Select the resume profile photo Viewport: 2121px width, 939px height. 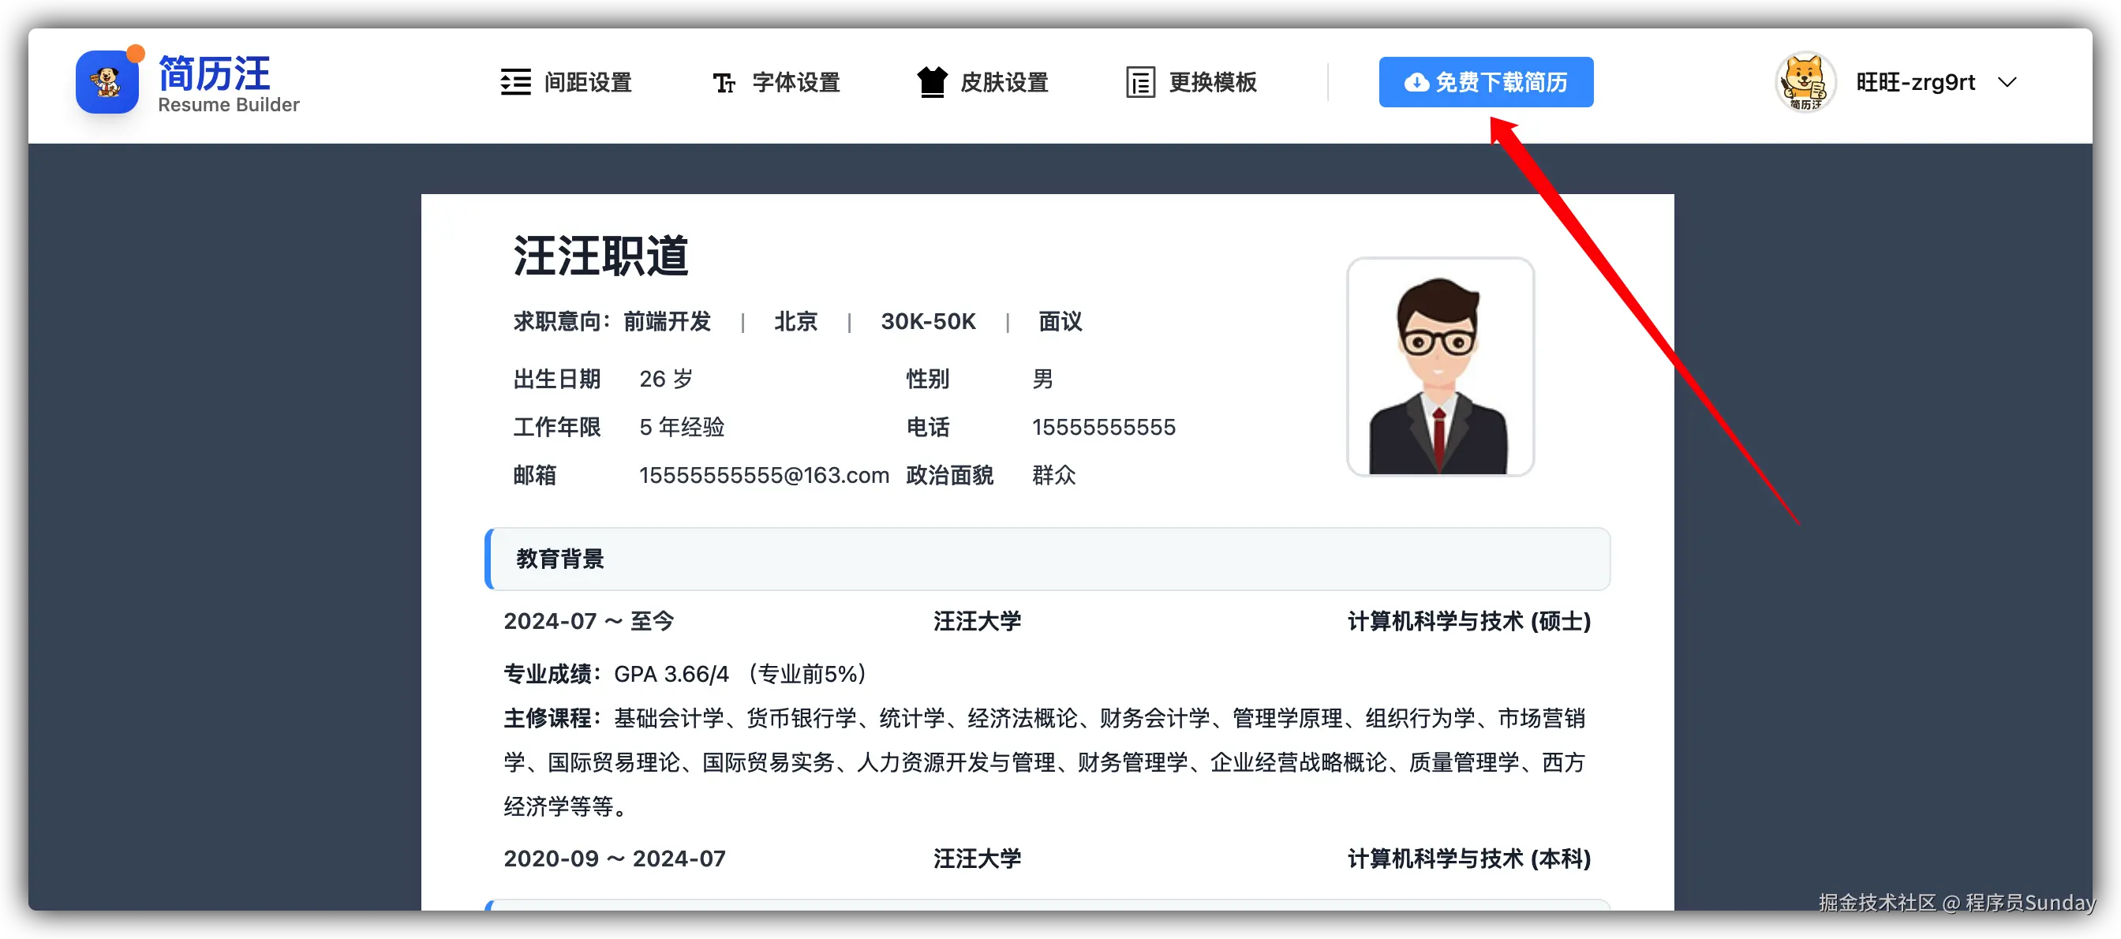[1439, 367]
